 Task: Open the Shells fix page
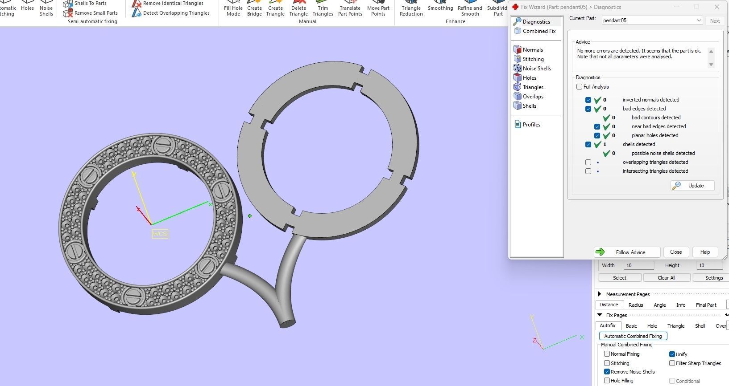tap(525, 106)
